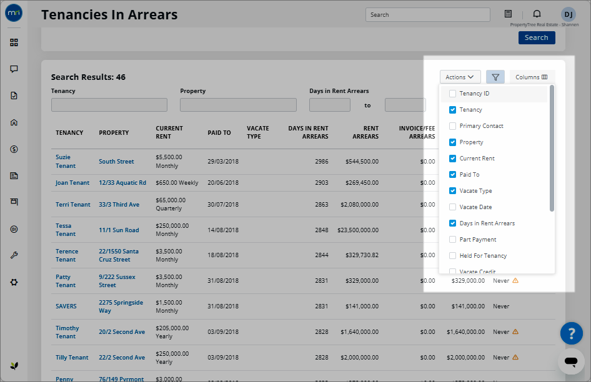Select the $650.00 Weekly rent cell
591x382 pixels.
(x=177, y=182)
